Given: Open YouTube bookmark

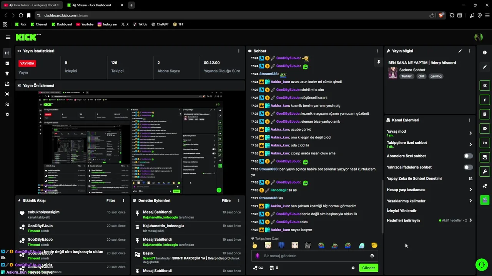Looking at the screenshot, I should pyautogui.click(x=85, y=24).
